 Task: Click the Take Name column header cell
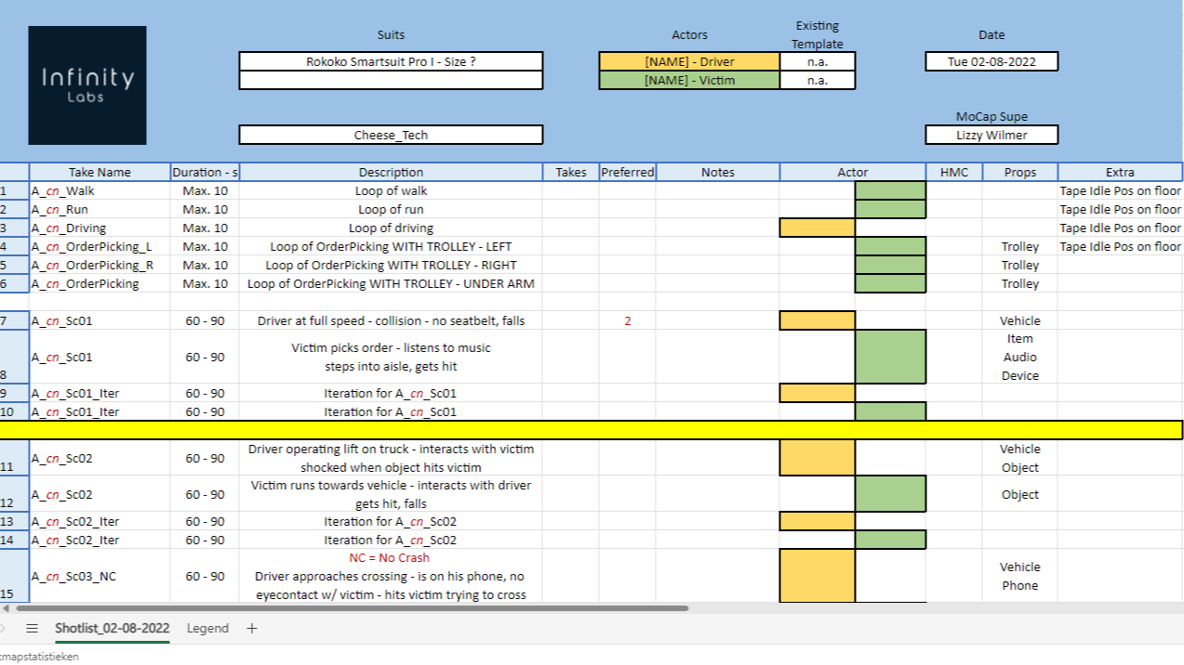[100, 172]
